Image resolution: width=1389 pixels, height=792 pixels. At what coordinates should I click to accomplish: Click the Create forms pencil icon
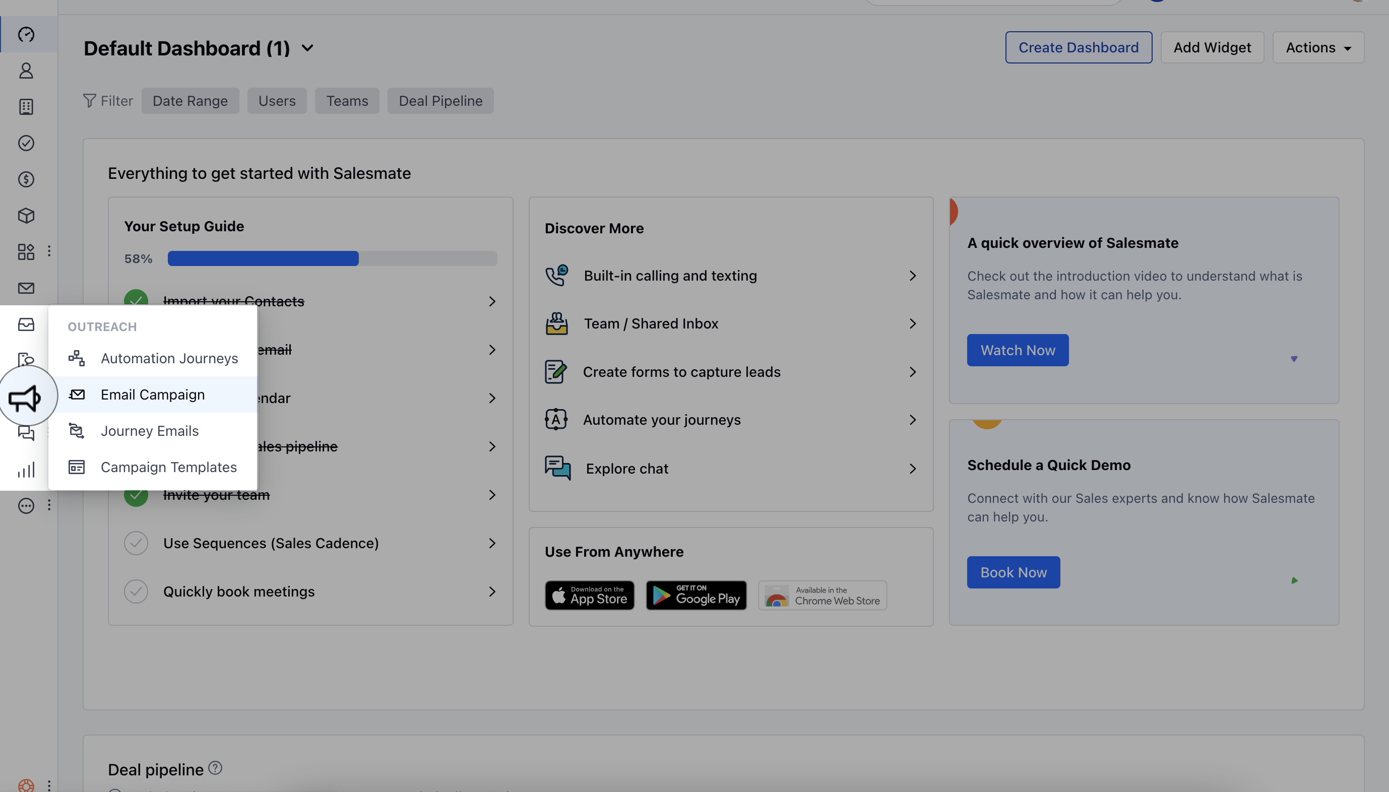pyautogui.click(x=555, y=371)
